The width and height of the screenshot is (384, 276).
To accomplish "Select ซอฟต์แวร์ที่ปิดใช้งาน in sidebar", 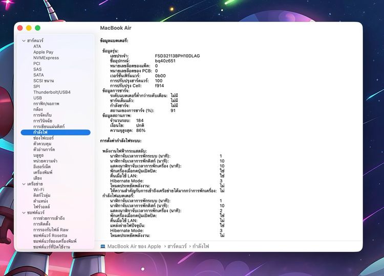I will pyautogui.click(x=52, y=247).
